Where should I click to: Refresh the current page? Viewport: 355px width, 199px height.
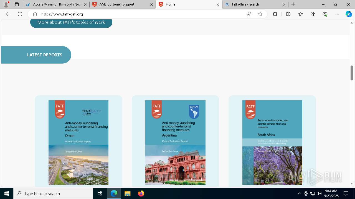[20, 14]
